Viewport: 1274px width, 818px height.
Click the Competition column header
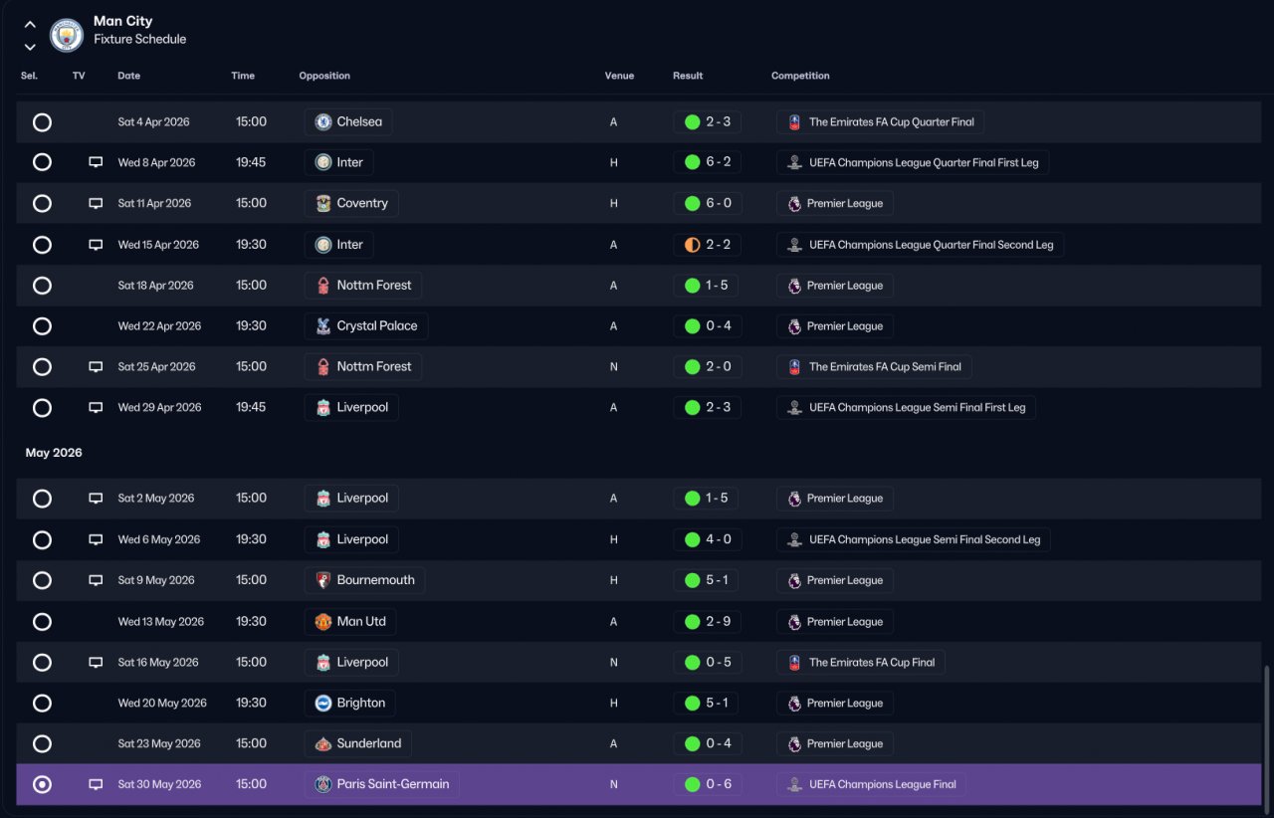point(800,76)
